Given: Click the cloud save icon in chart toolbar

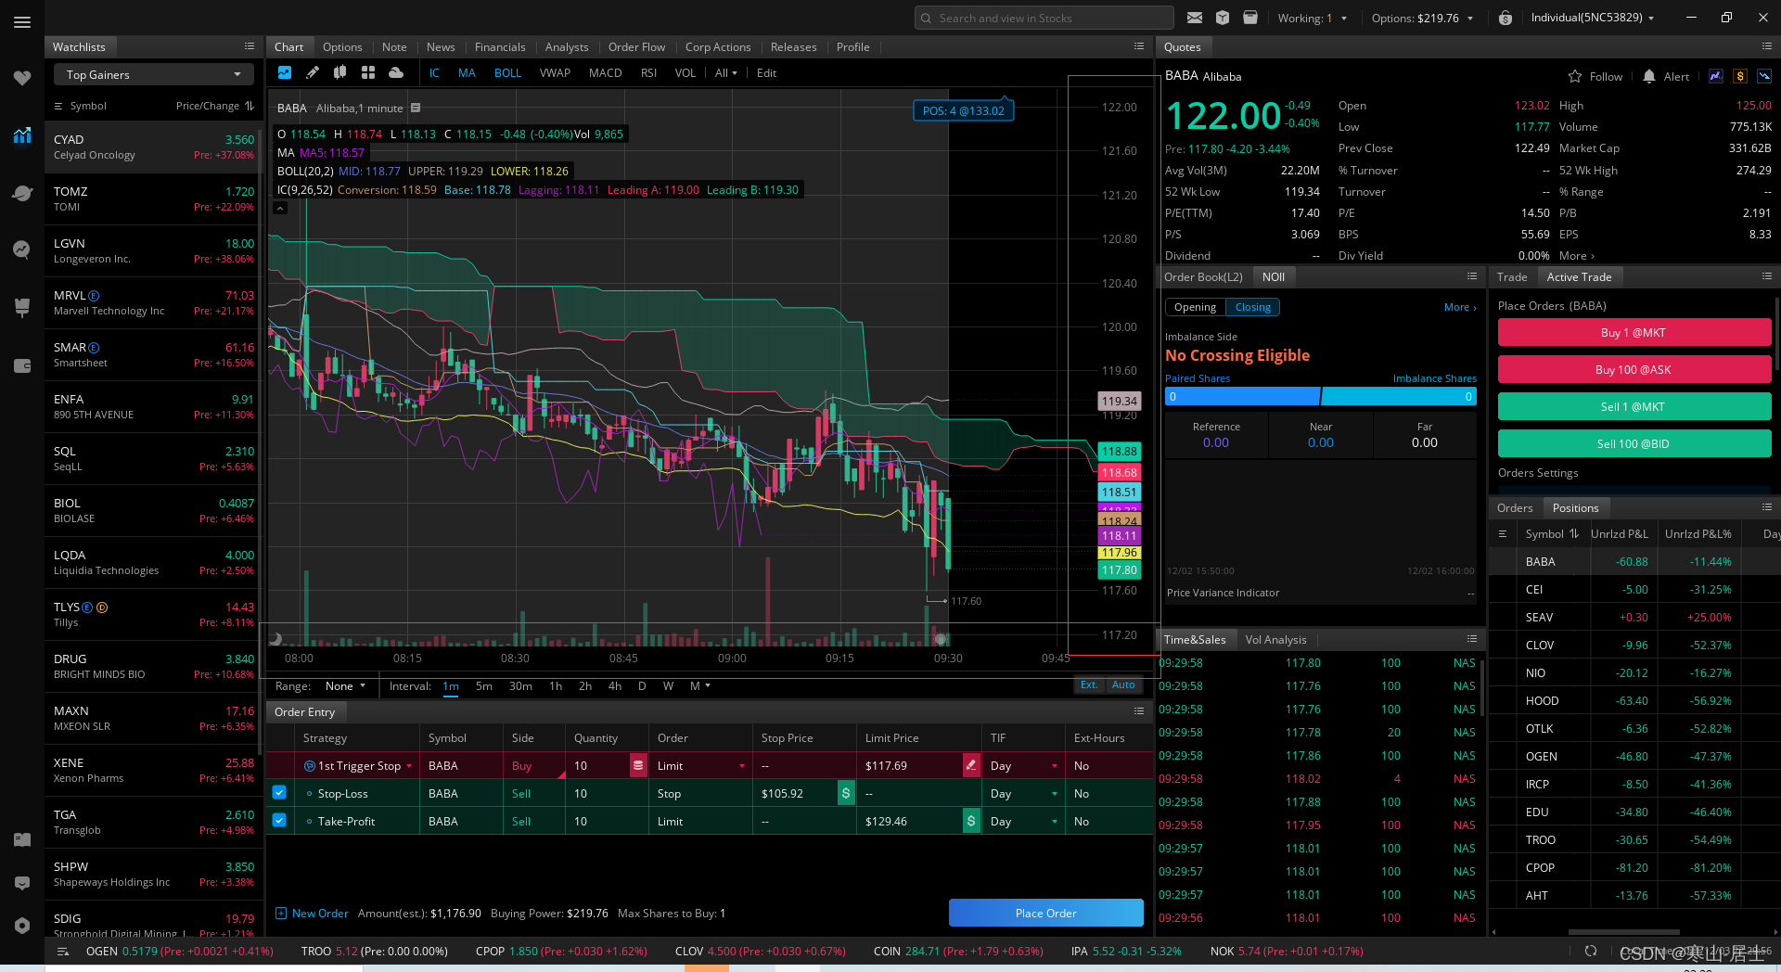Looking at the screenshot, I should [396, 72].
